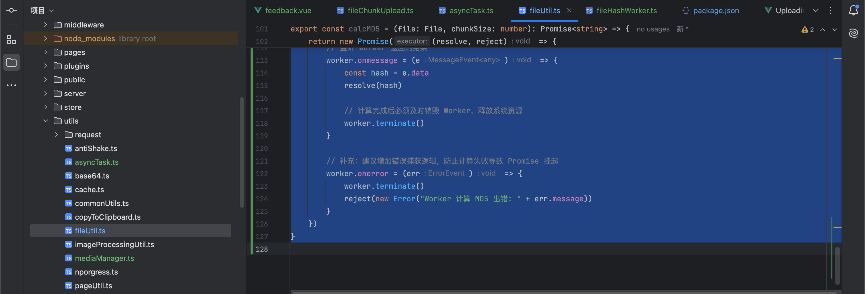
Task: Jump to previous problem with up arrow
Action: point(823,30)
